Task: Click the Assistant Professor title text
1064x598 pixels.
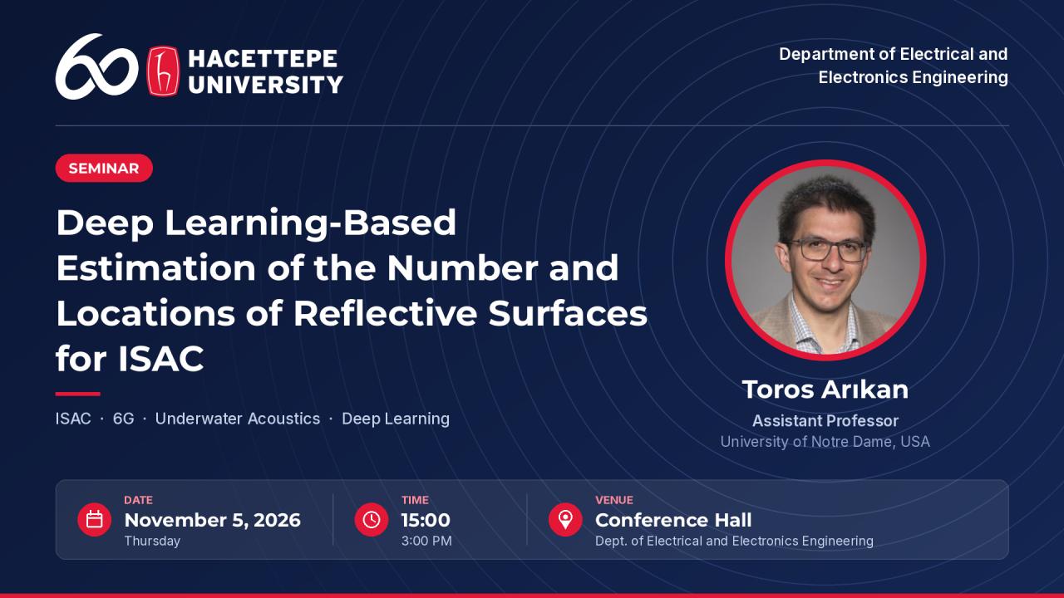Action: click(825, 421)
